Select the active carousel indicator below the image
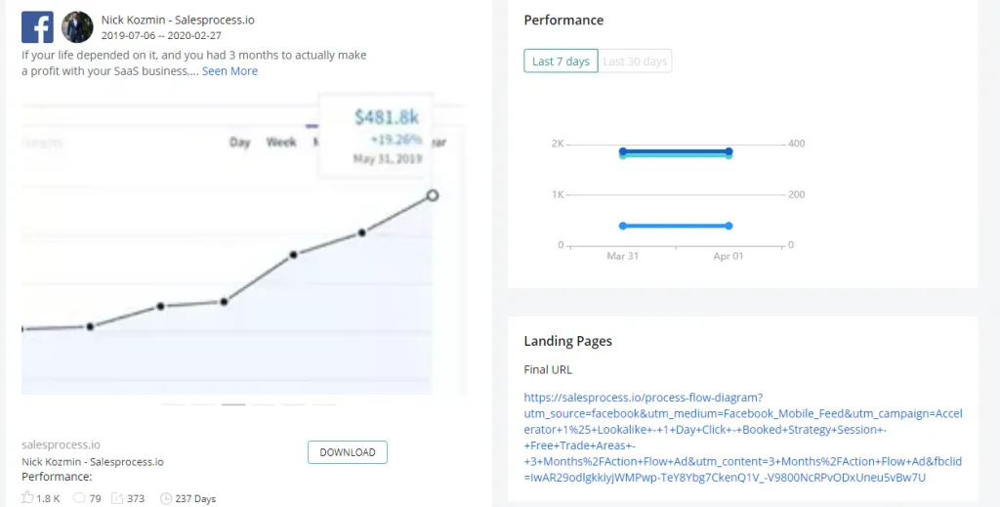The image size is (1000, 507). pyautogui.click(x=233, y=403)
